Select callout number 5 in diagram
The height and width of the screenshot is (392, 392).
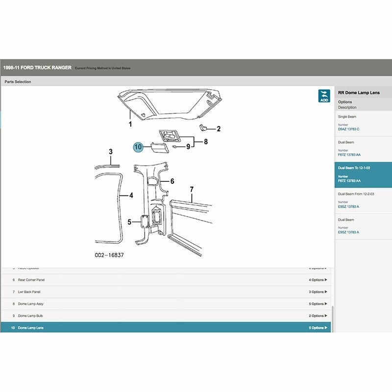click(129, 222)
